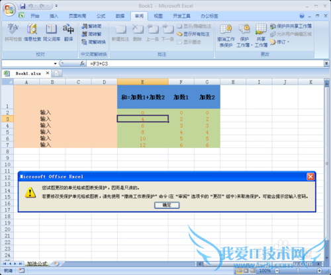Click the insert function fx button
Screen dimensions: 331x275
[82, 63]
